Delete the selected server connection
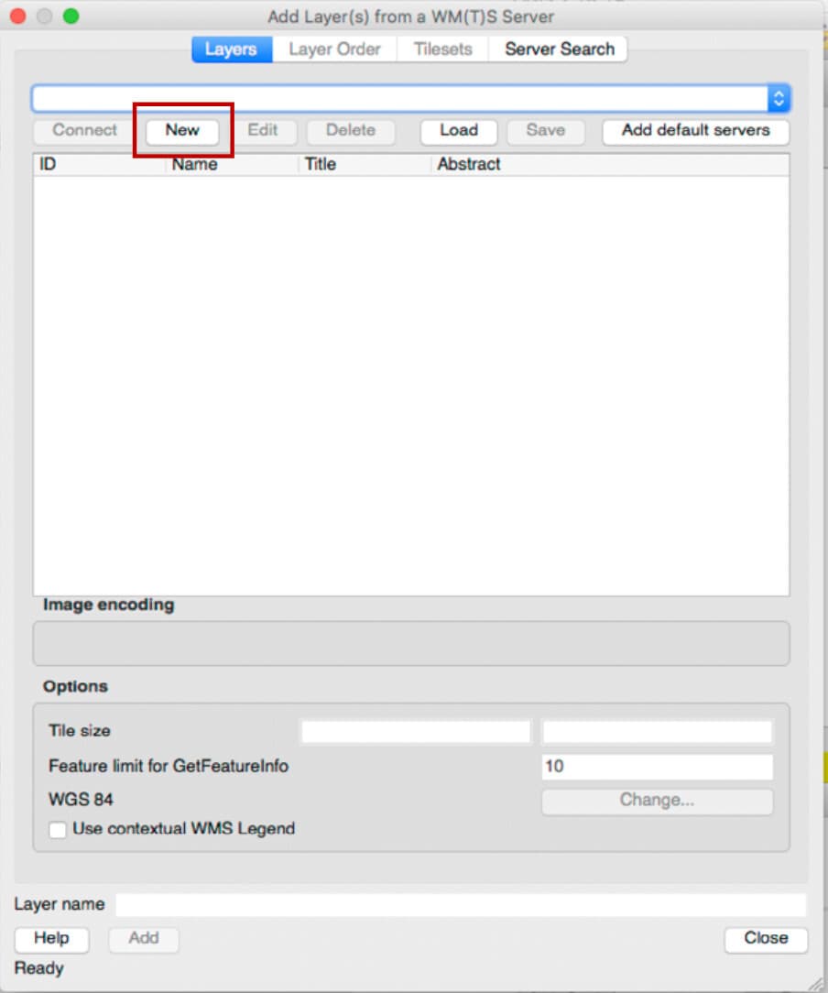 [350, 131]
